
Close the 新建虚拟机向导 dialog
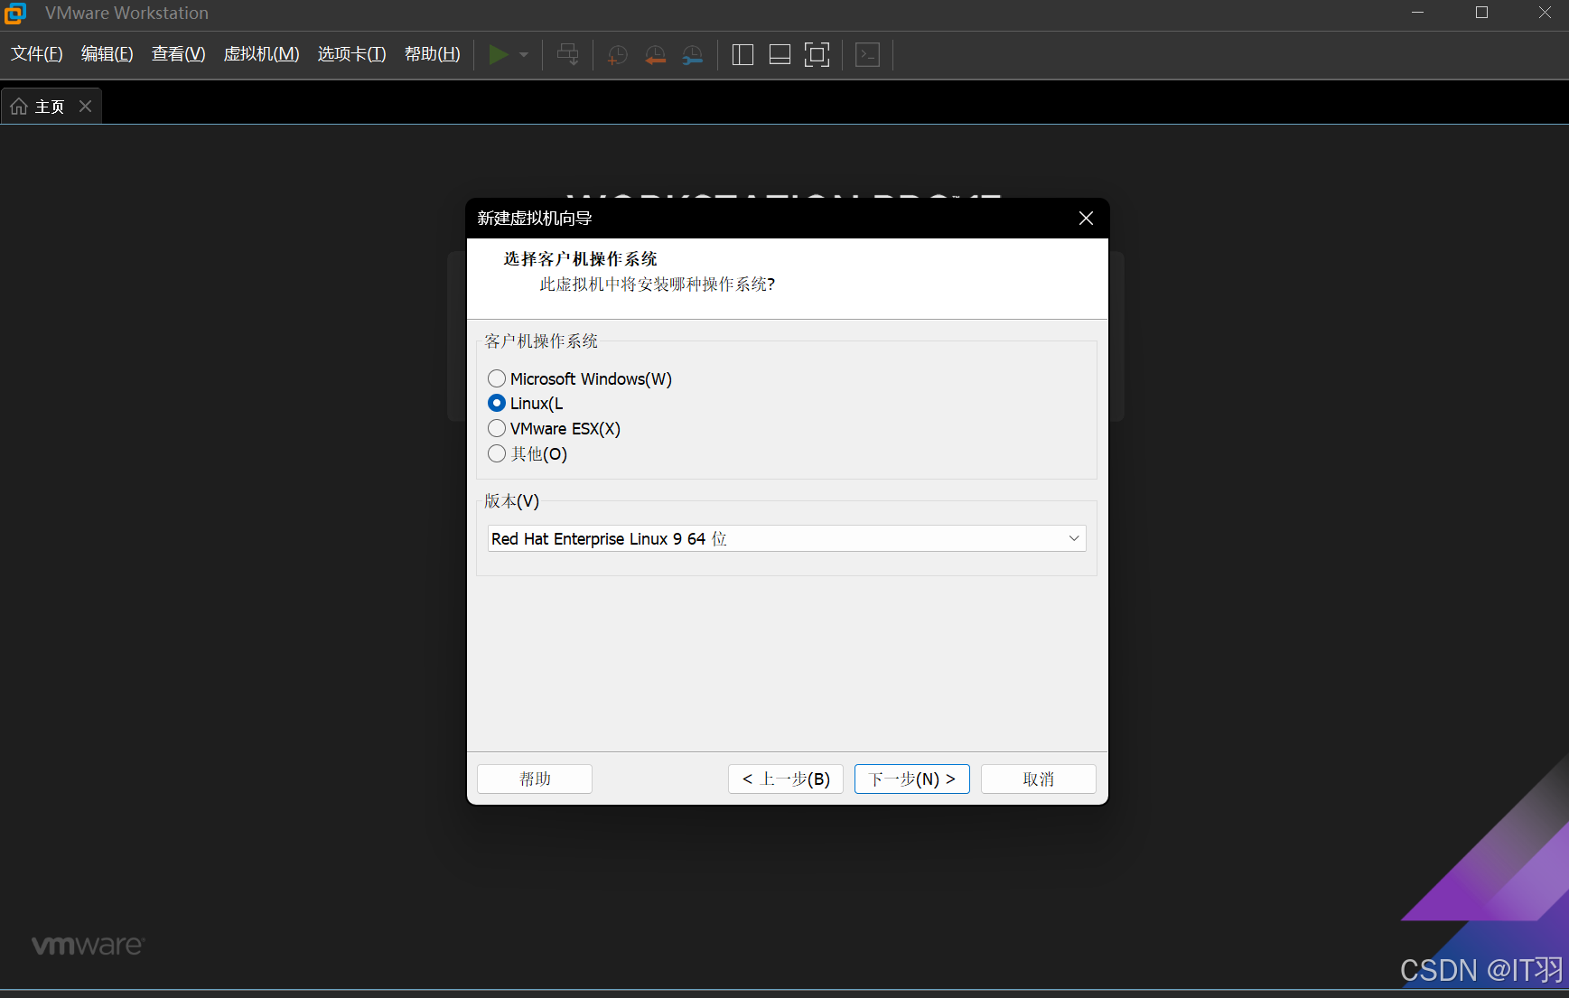pos(1086,219)
